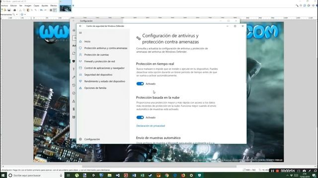Open the Efectos menu in paint.net

click(54, 5)
